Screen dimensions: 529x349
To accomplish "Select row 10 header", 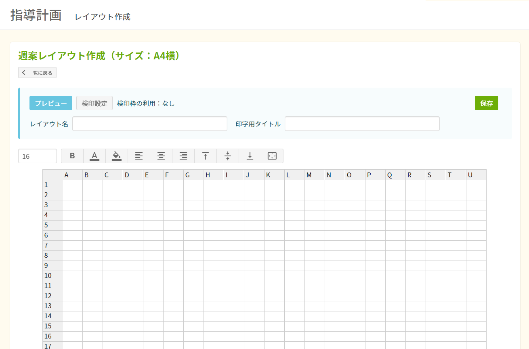I will coord(52,276).
